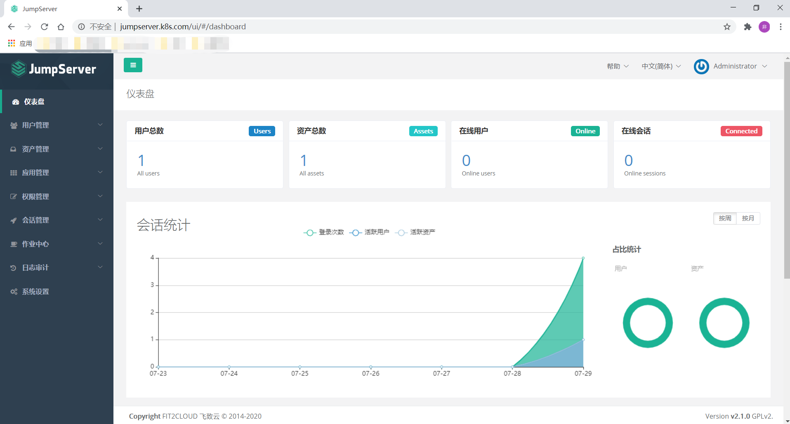Viewport: 790px width, 424px height.
Task: Open the browser extensions puzzle icon
Action: [748, 27]
